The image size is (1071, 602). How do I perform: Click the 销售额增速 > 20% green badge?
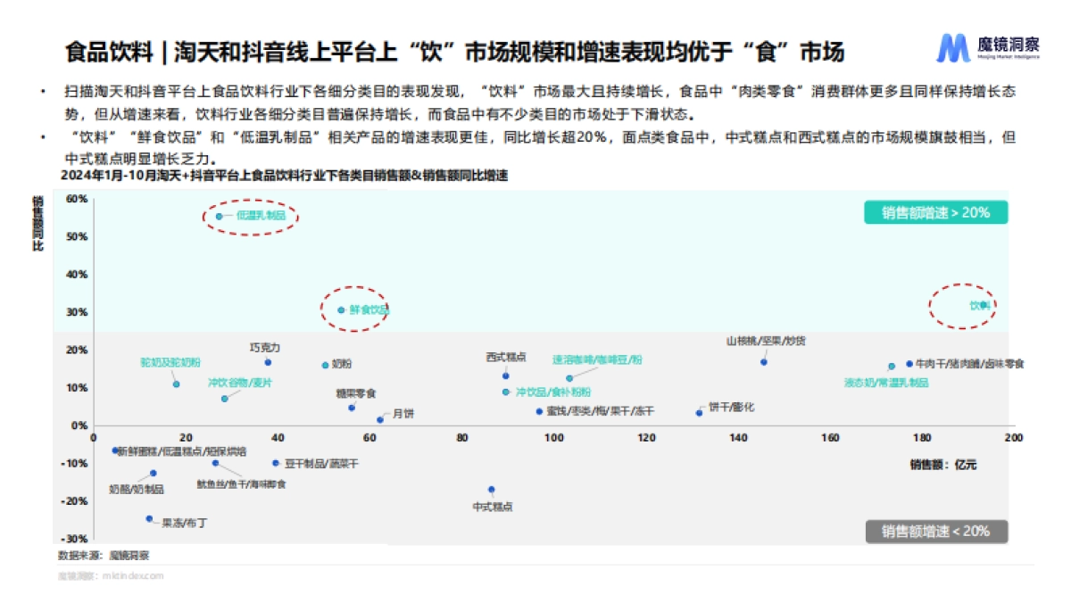coord(935,212)
